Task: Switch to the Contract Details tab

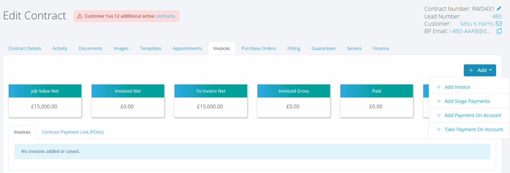Action: (25, 48)
